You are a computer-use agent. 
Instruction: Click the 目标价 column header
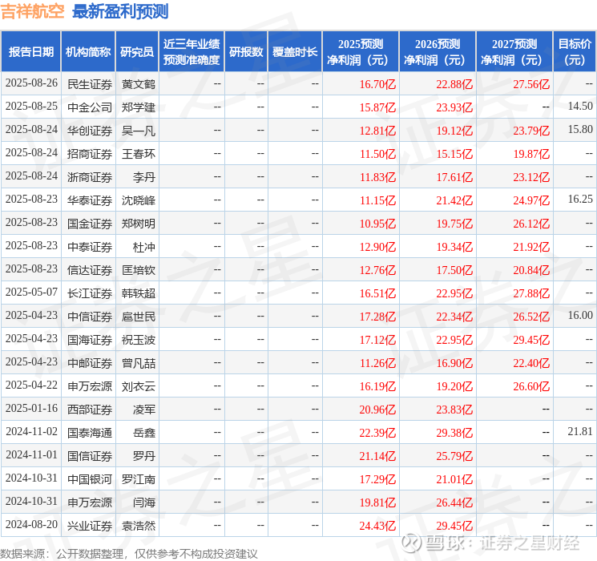[575, 51]
